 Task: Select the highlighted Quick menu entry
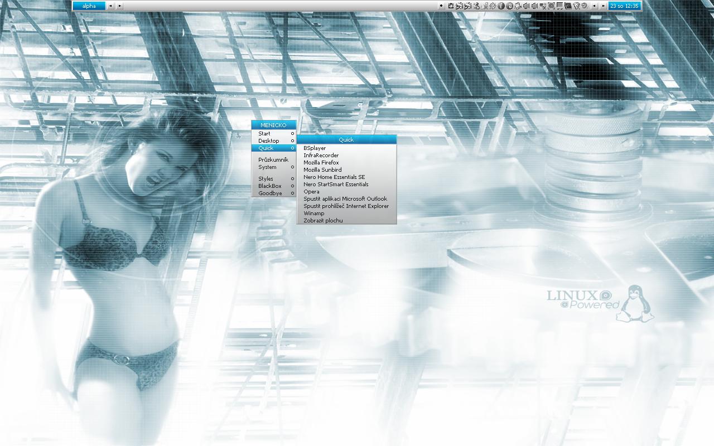(273, 148)
